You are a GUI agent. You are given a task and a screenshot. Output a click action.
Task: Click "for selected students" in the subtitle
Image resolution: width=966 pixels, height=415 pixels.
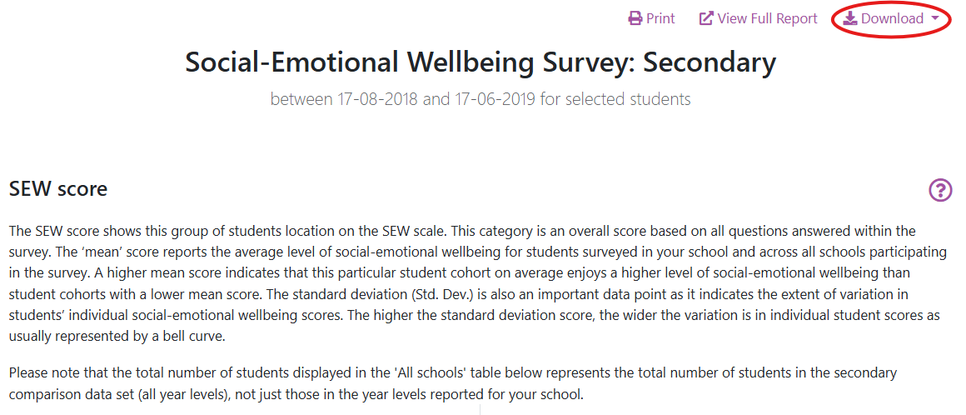(615, 99)
